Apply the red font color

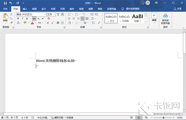pos(32,23)
